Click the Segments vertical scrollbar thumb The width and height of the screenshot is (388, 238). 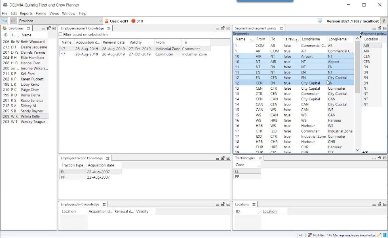(357, 67)
